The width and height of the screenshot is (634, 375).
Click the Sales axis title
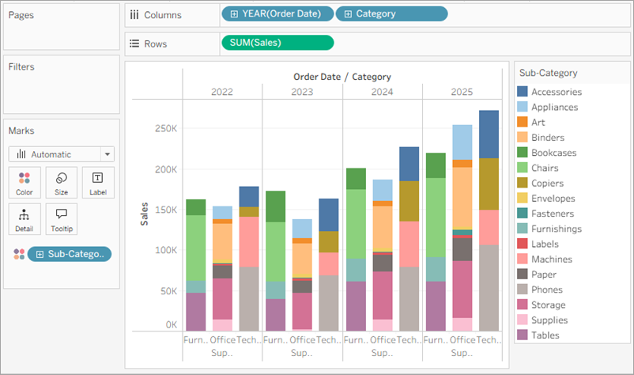(145, 214)
